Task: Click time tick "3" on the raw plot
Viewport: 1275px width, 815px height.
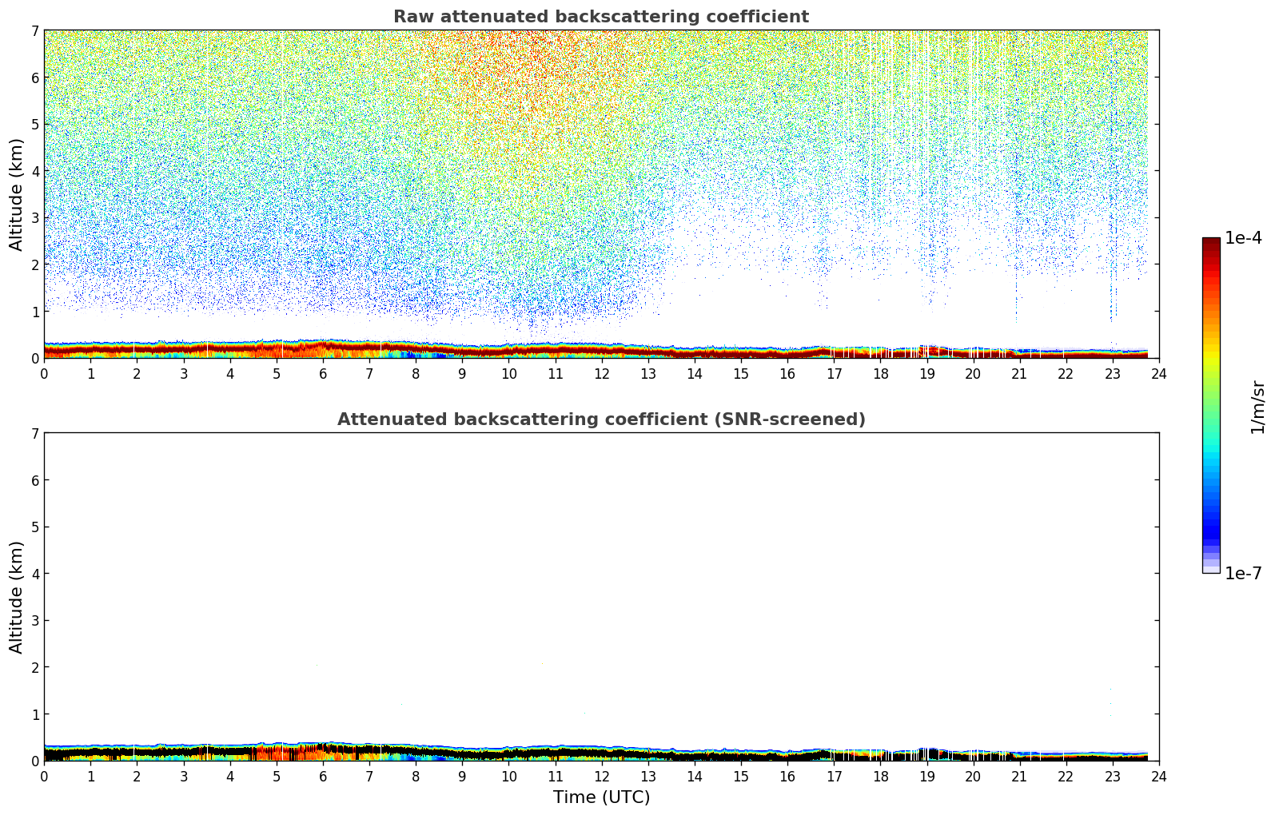Action: point(184,373)
